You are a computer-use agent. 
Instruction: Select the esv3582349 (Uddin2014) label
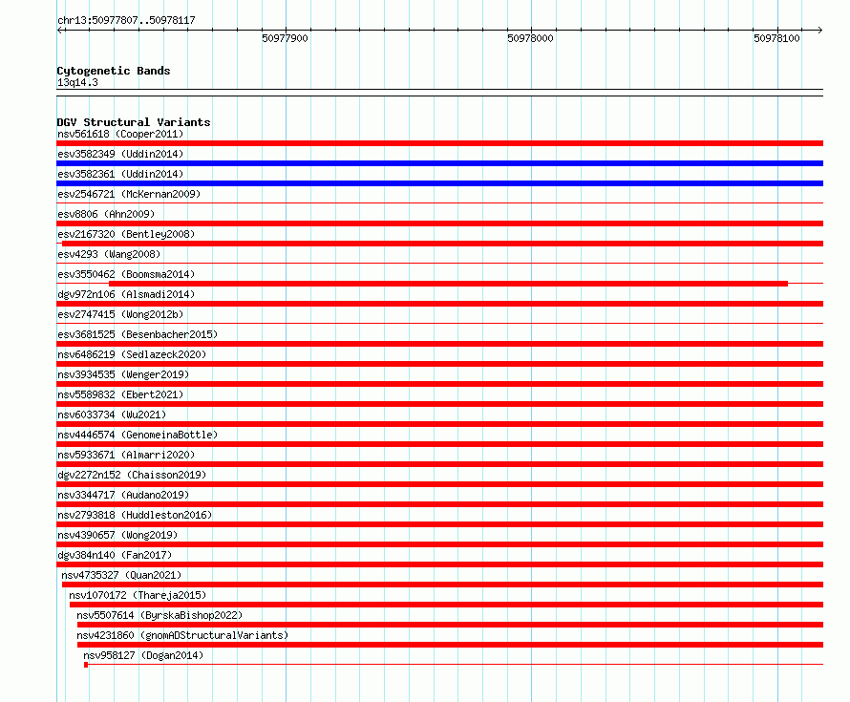pyautogui.click(x=120, y=154)
